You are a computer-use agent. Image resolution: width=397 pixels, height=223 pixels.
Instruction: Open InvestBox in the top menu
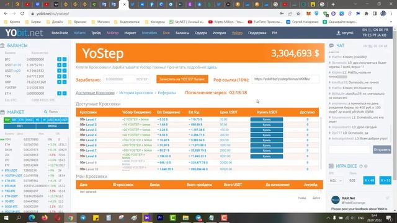click(x=149, y=33)
